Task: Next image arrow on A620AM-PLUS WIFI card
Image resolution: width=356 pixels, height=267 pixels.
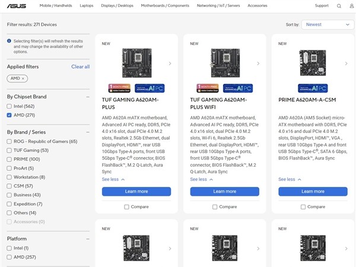Action: (x=258, y=63)
